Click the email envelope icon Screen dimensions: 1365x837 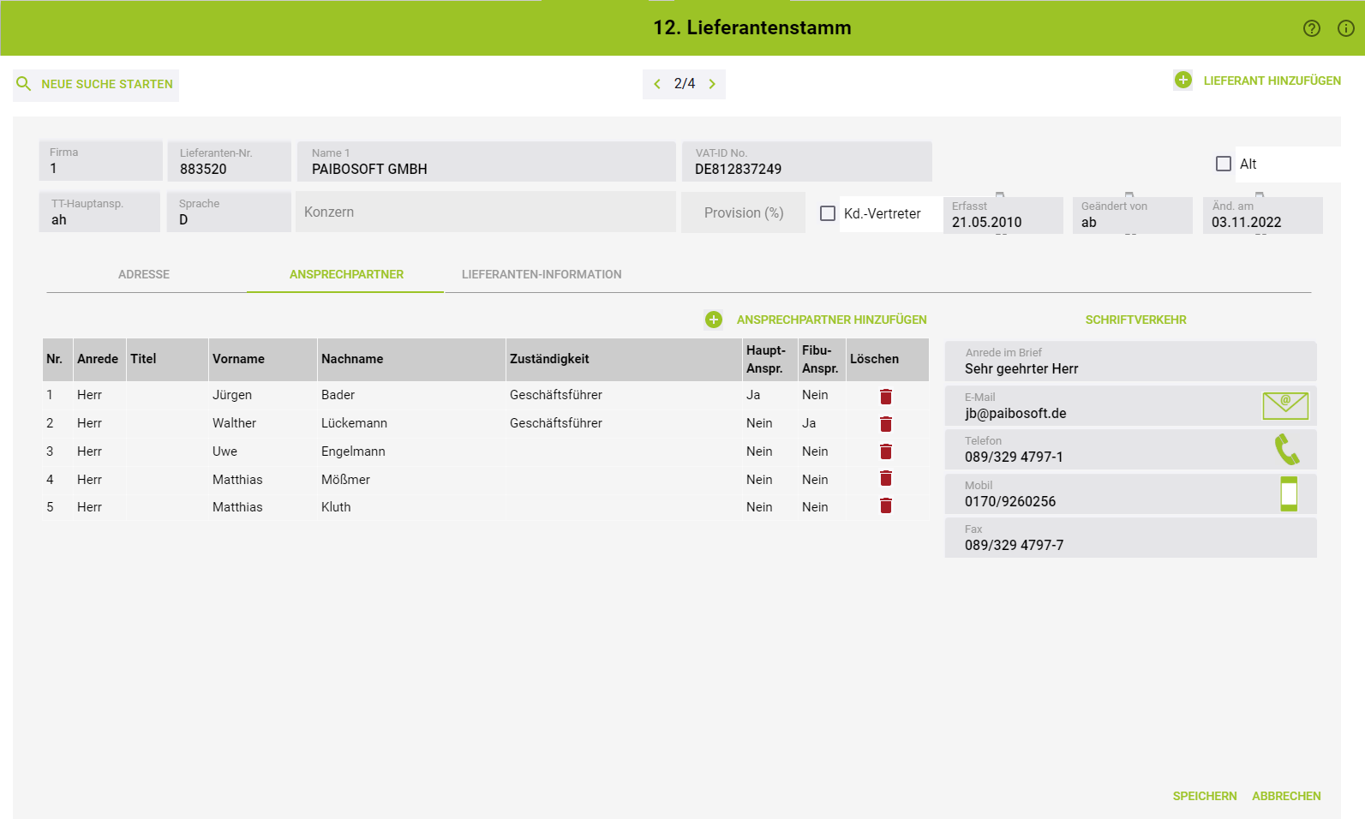1284,405
